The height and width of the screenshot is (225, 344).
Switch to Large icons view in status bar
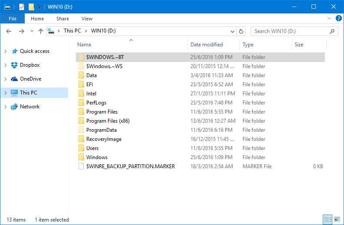pyautogui.click(x=337, y=219)
